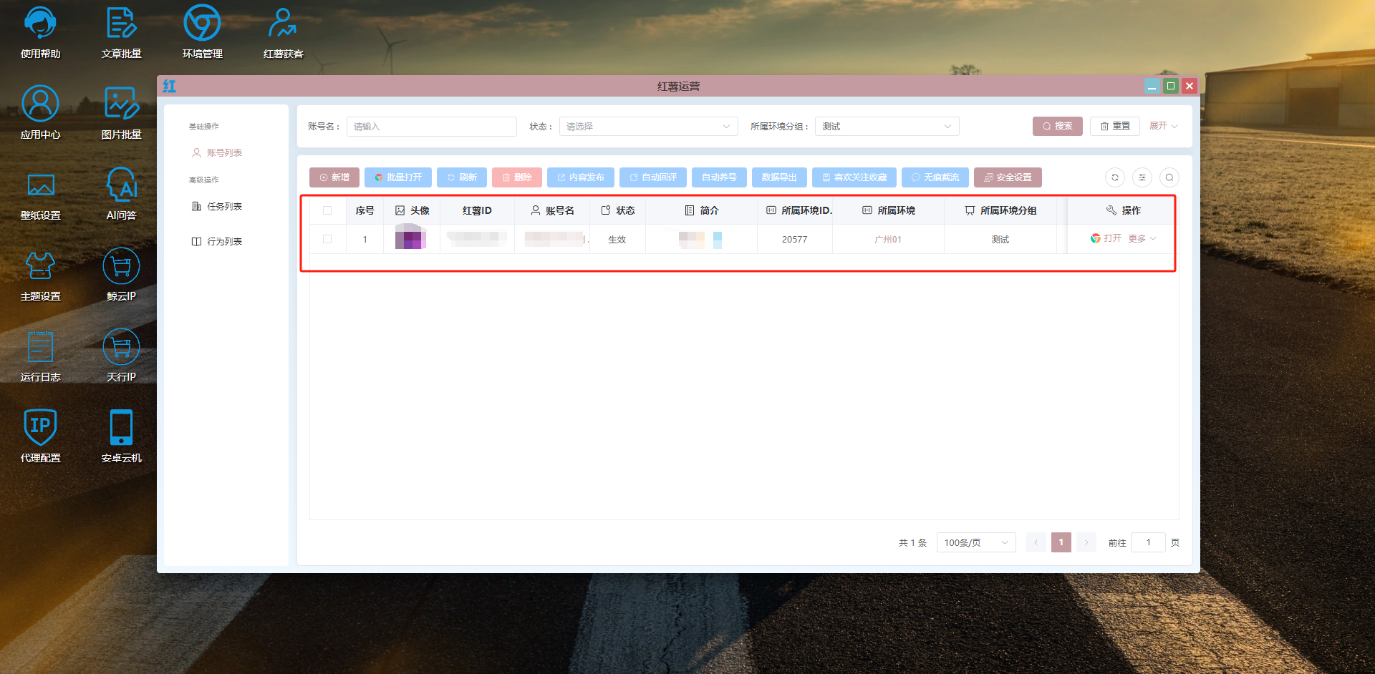1375x674 pixels.
Task: Open the 红薯获客 desktop icon
Action: tap(283, 32)
